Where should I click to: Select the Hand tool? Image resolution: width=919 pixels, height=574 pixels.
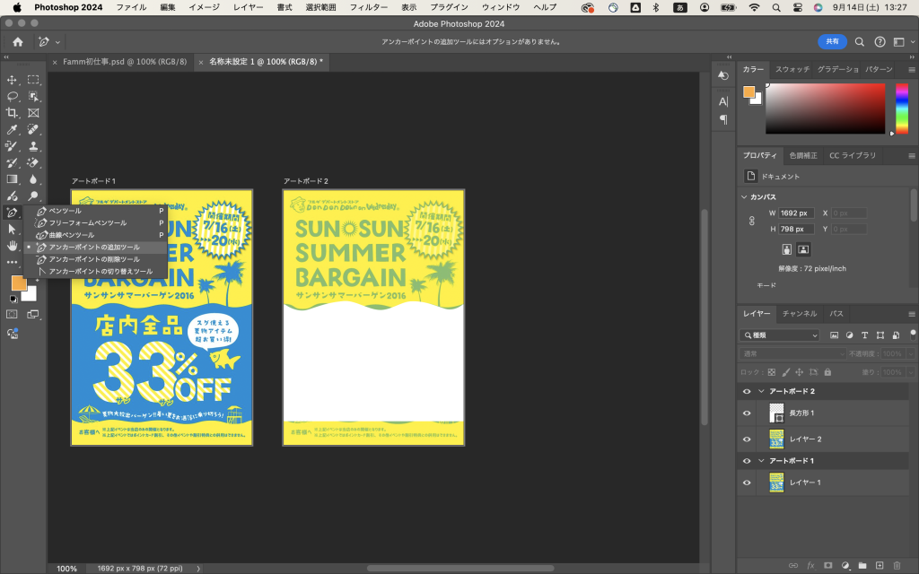pyautogui.click(x=13, y=246)
